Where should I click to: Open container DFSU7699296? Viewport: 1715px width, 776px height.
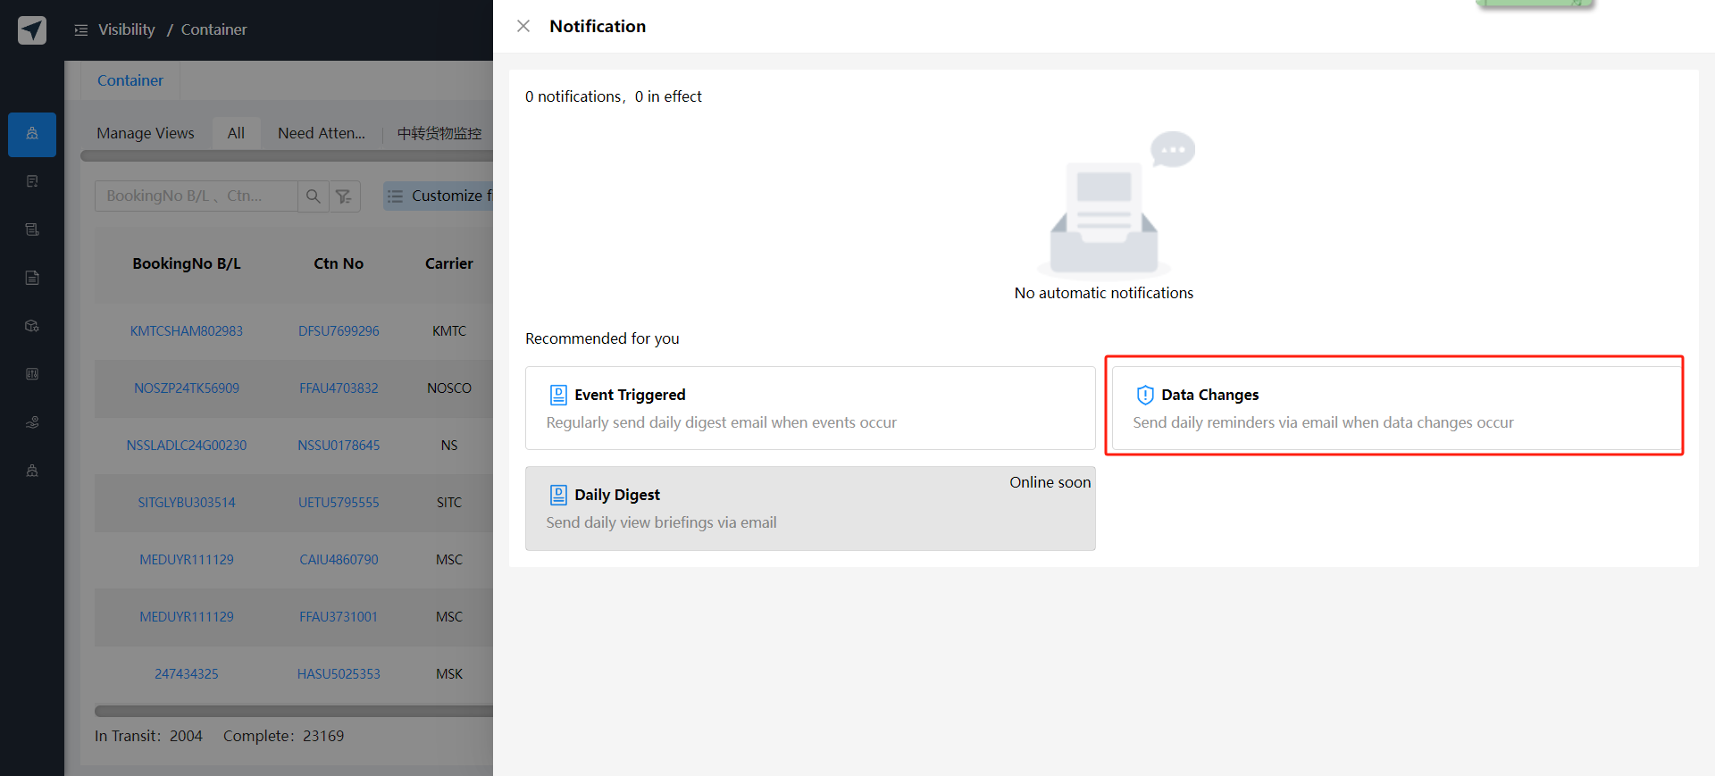(339, 331)
